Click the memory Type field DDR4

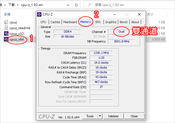[x=67, y=32]
